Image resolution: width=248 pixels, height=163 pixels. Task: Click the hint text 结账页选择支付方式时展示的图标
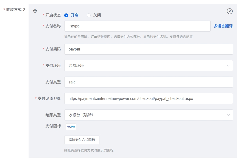pos(89,150)
